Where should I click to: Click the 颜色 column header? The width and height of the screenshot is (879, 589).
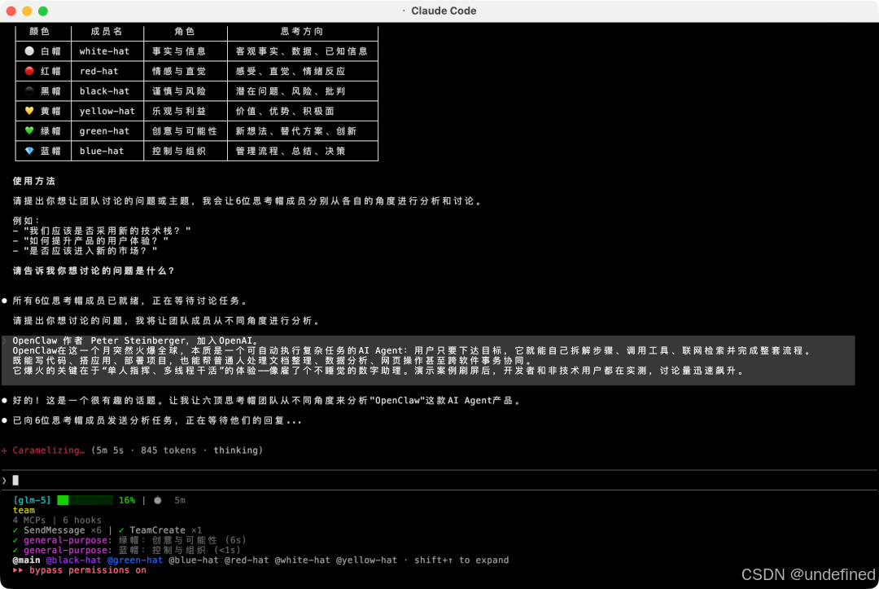tap(40, 32)
